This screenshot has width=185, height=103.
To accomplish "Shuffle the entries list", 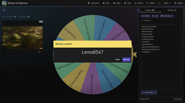I will pyautogui.click(x=146, y=16).
